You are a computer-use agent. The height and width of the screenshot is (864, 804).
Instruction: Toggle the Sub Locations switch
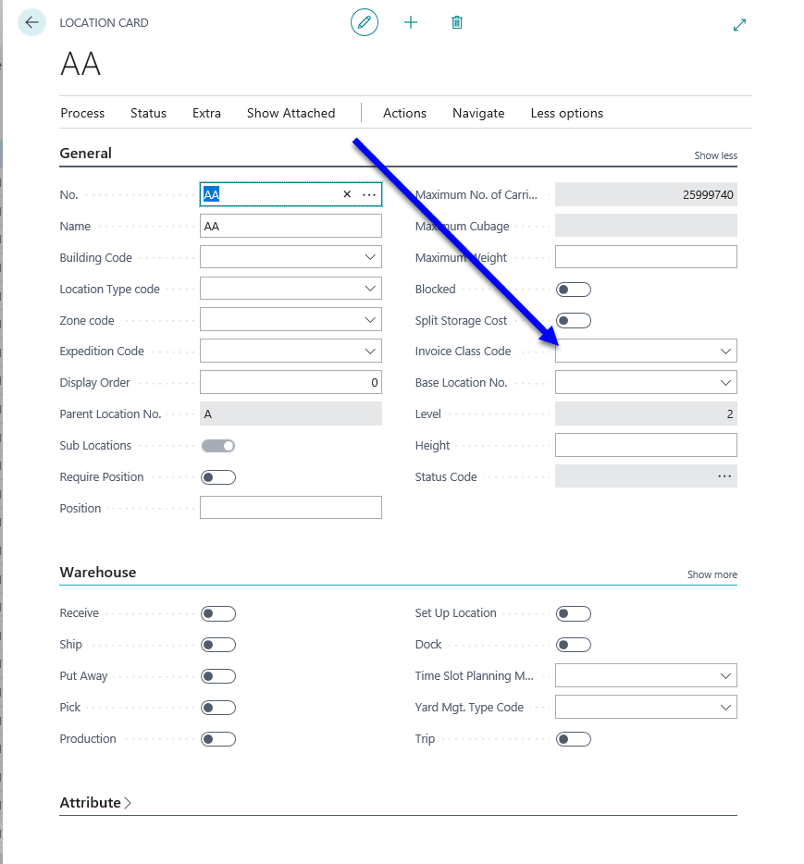click(218, 446)
